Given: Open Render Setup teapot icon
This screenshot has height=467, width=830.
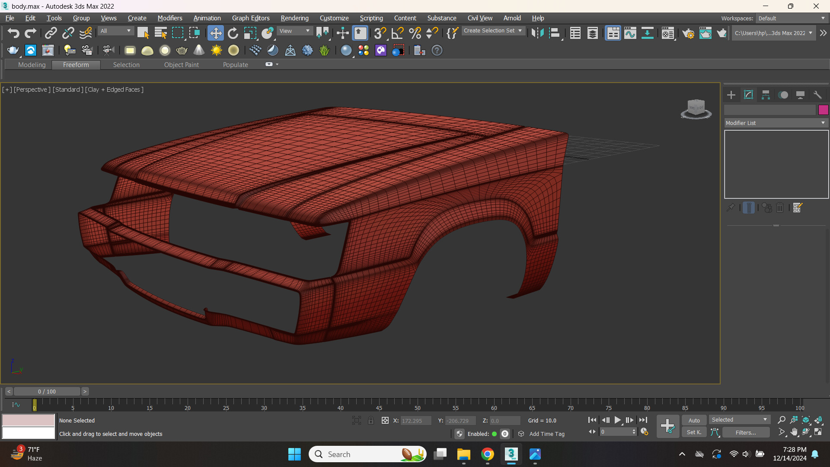Looking at the screenshot, I should (688, 33).
